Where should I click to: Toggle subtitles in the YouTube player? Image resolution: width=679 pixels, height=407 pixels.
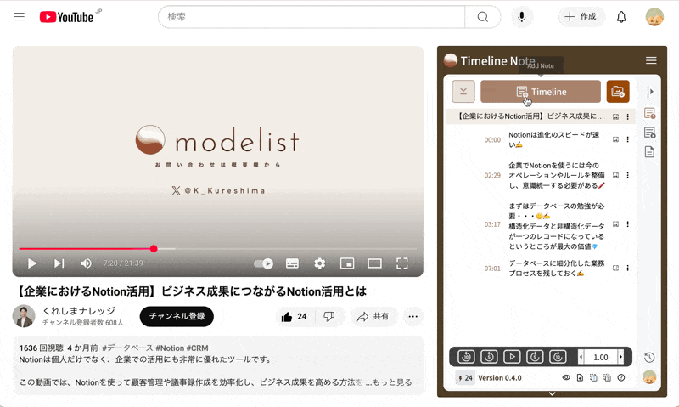(x=292, y=263)
